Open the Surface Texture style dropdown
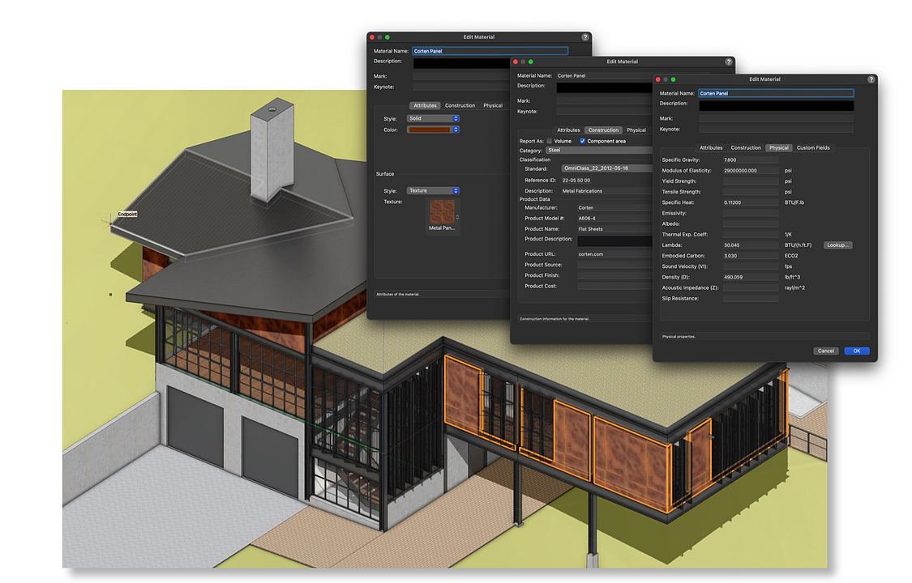This screenshot has height=583, width=912. (433, 190)
